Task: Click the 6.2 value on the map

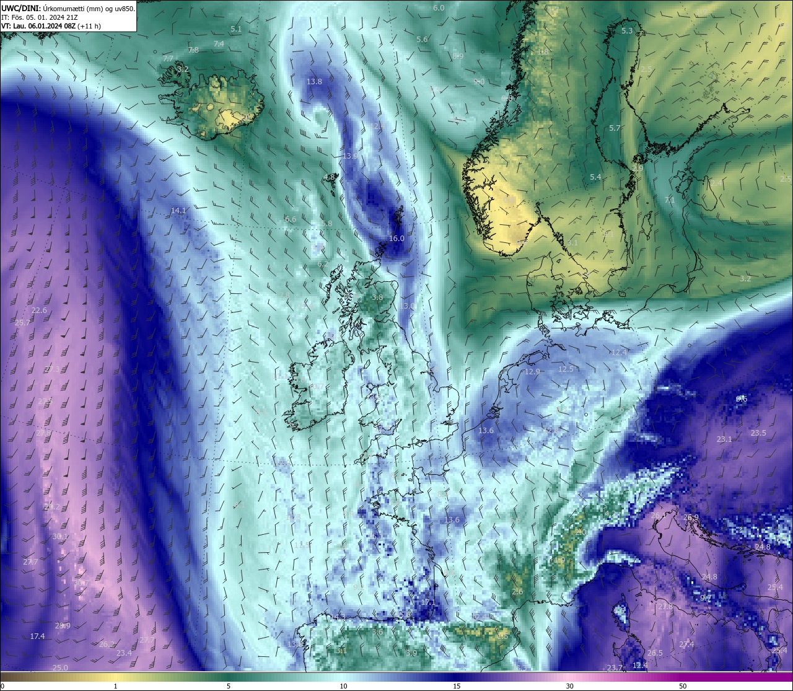Action: tap(323, 264)
